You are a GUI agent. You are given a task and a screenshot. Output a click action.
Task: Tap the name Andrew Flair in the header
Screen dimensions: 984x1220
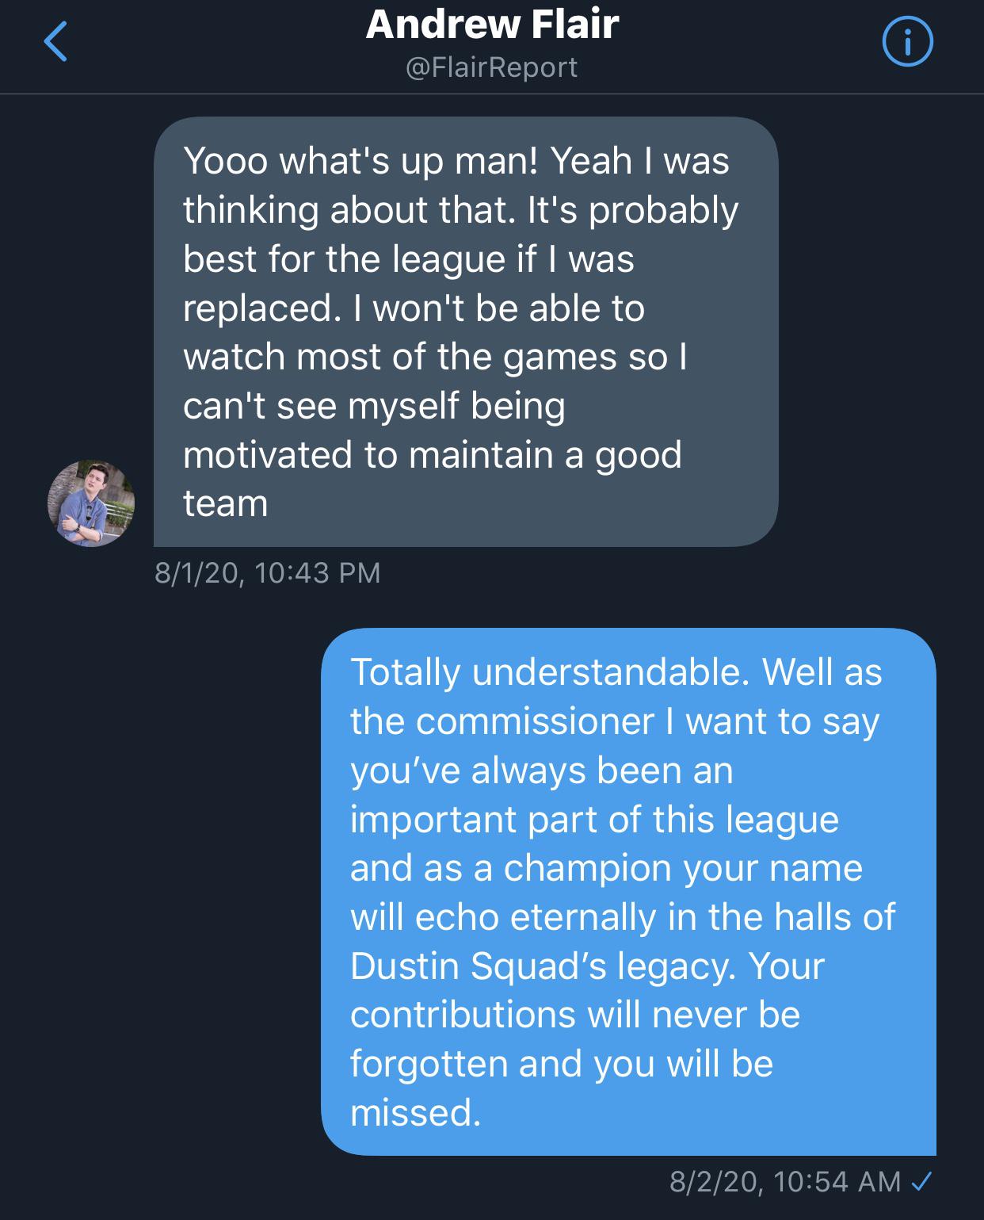(491, 25)
